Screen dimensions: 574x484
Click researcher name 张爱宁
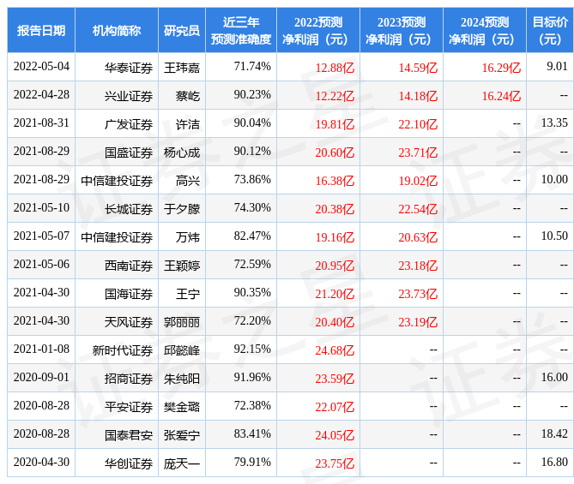click(x=182, y=435)
